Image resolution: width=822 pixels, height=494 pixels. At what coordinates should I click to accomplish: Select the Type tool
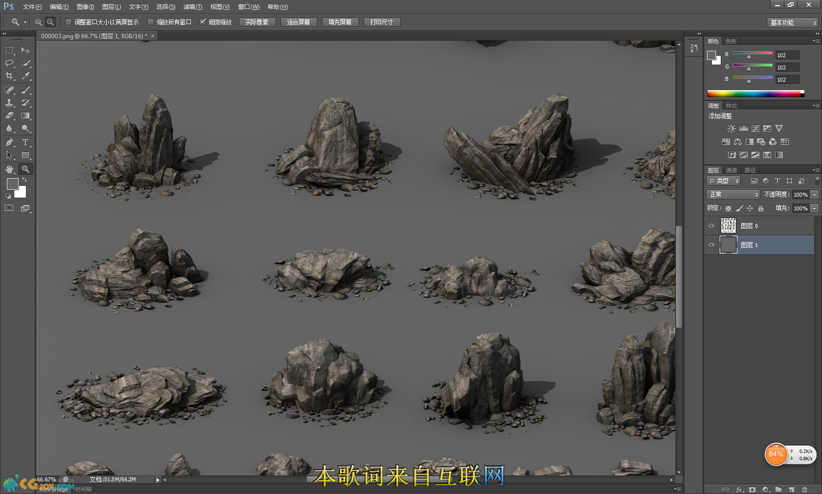[25, 142]
